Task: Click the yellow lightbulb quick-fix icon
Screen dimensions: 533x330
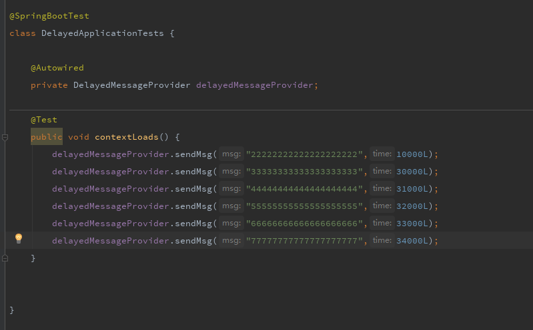Action: tap(19, 238)
